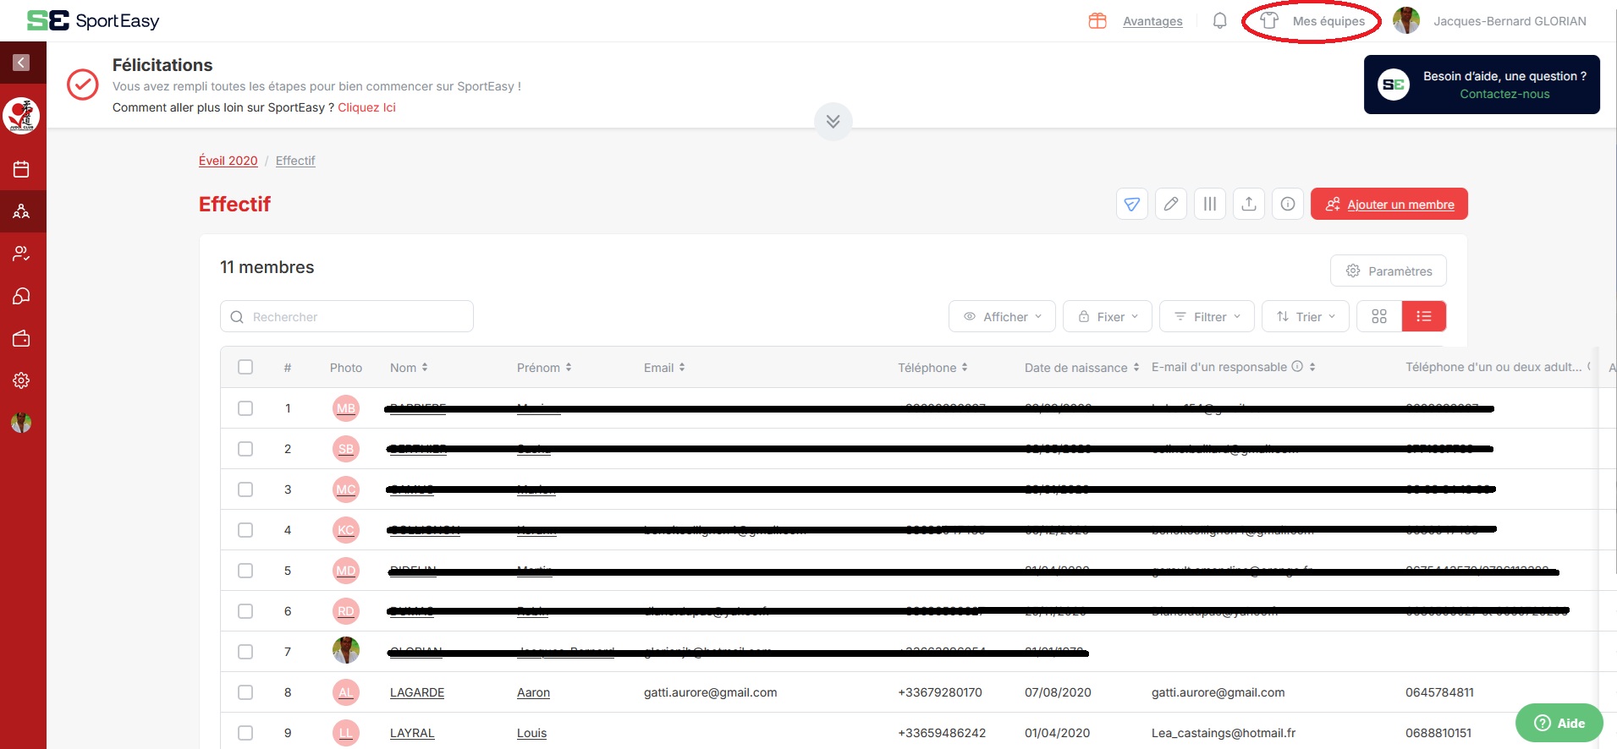Check the box for LAYRAL row
The image size is (1617, 749).
click(x=245, y=733)
